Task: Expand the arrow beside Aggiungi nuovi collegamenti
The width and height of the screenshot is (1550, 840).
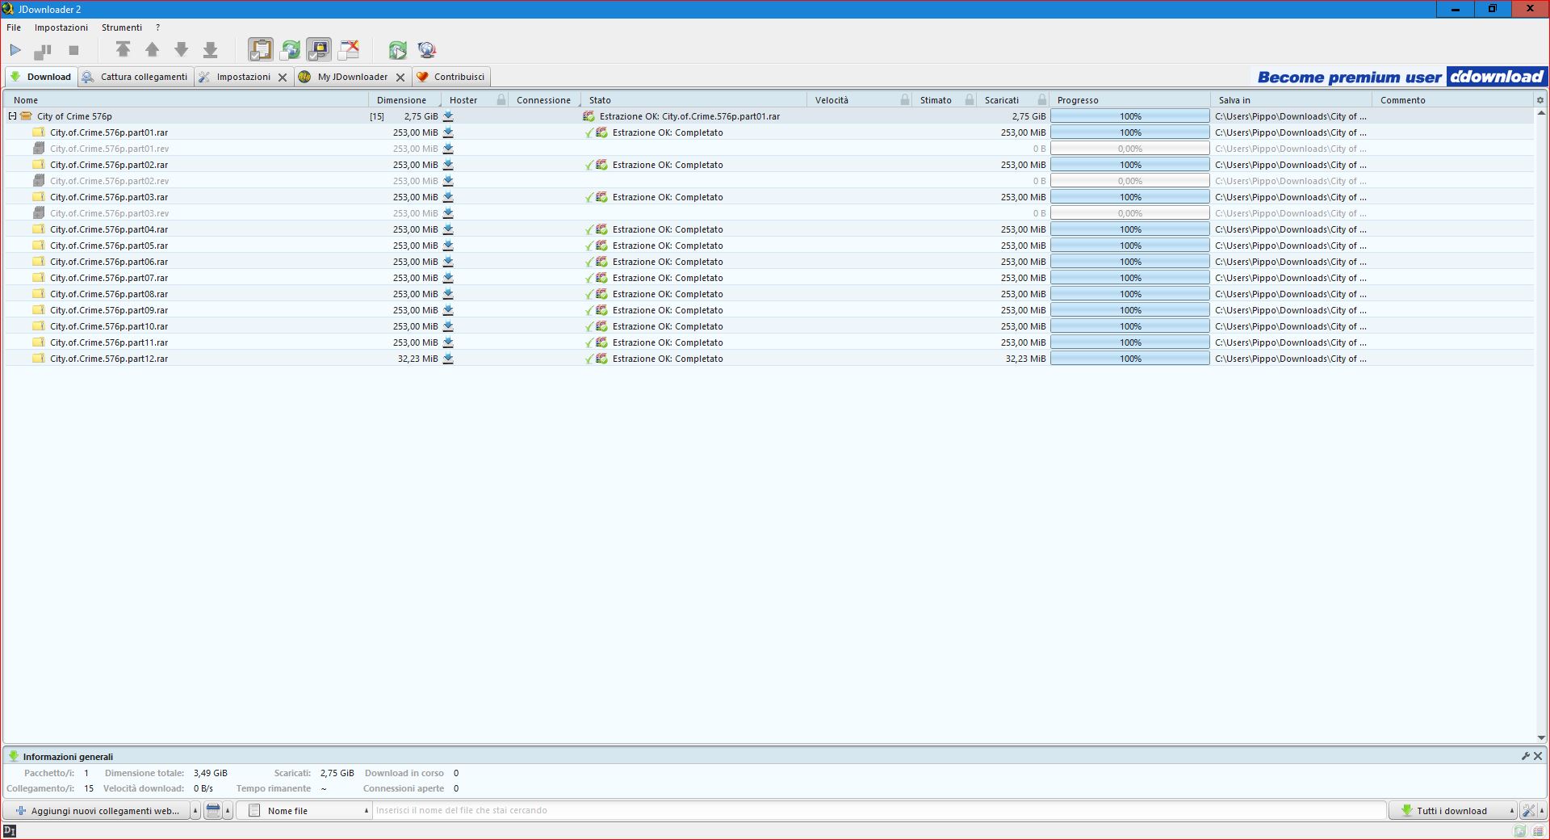Action: pos(195,811)
